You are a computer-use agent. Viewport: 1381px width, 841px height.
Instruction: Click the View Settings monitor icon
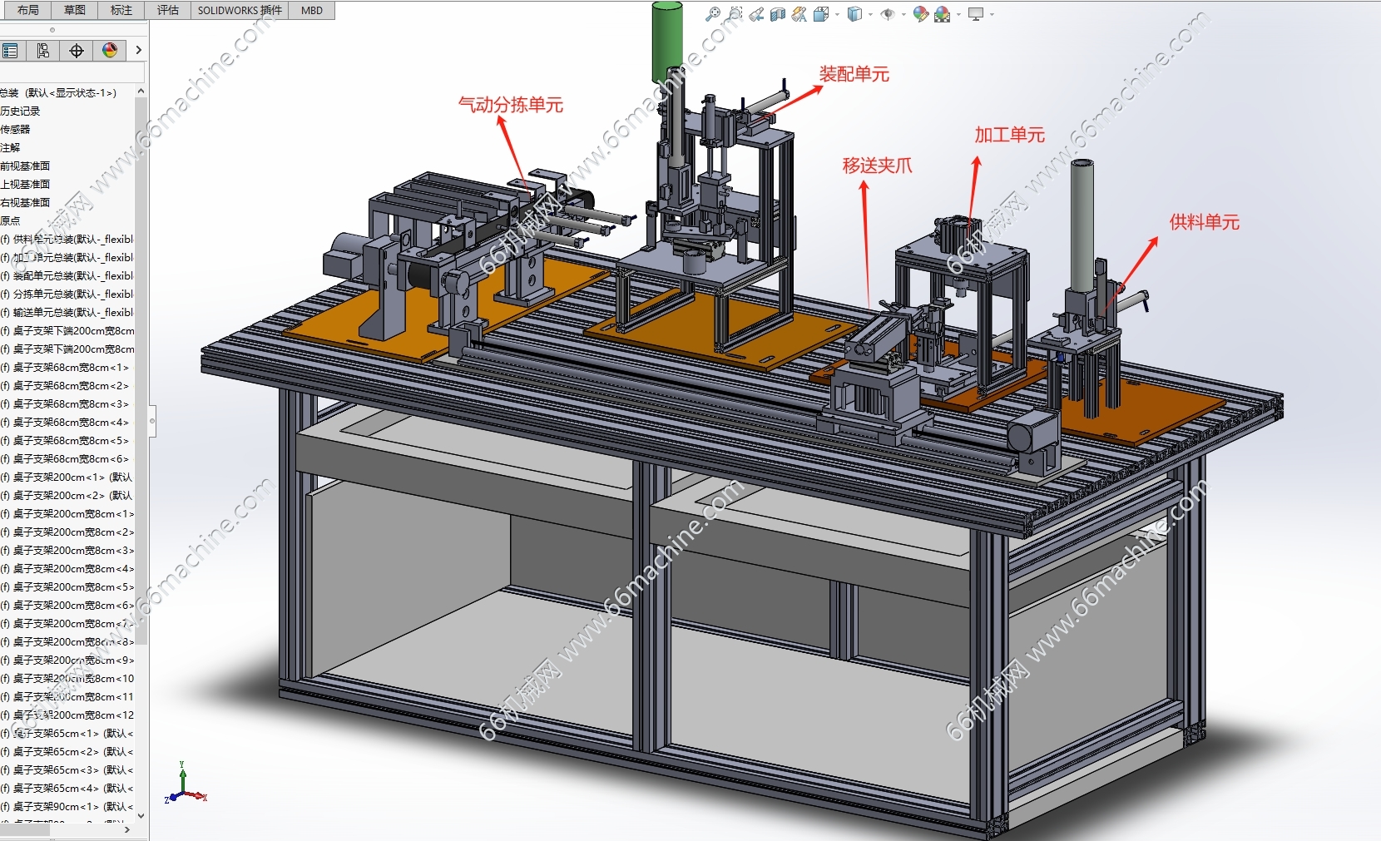coord(976,14)
